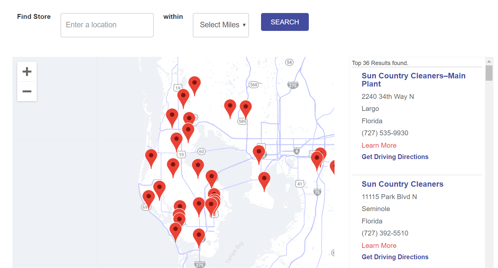Click the northernmost red map pin
The image size is (498, 268).
click(x=194, y=84)
